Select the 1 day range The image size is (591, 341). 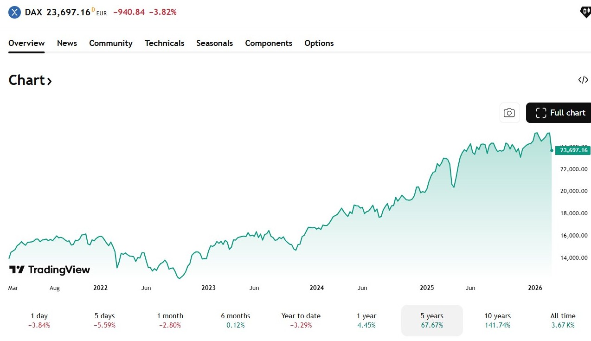(x=39, y=321)
